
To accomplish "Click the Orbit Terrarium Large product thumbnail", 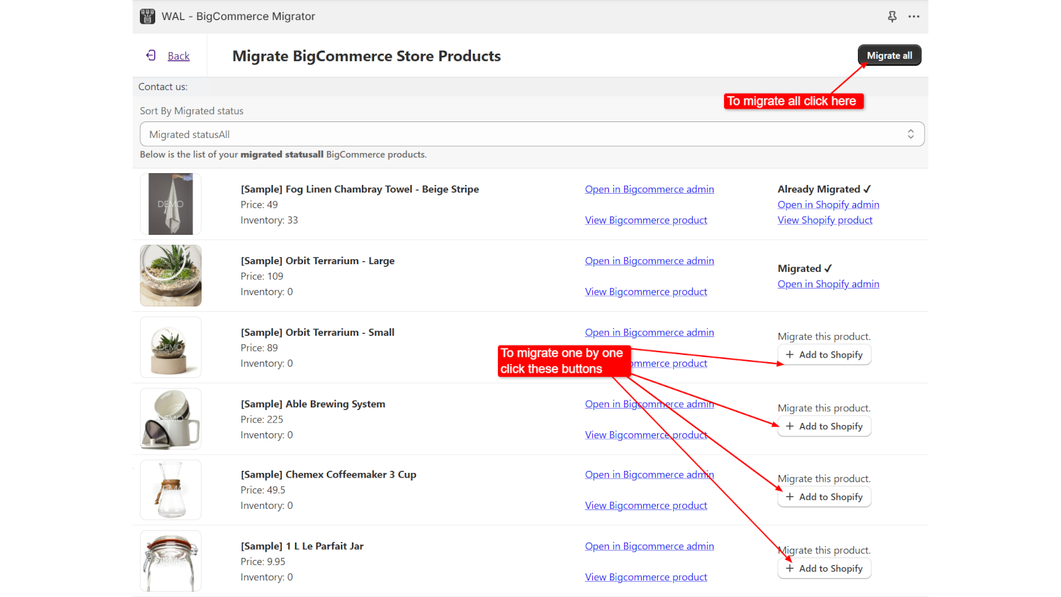I will point(170,275).
